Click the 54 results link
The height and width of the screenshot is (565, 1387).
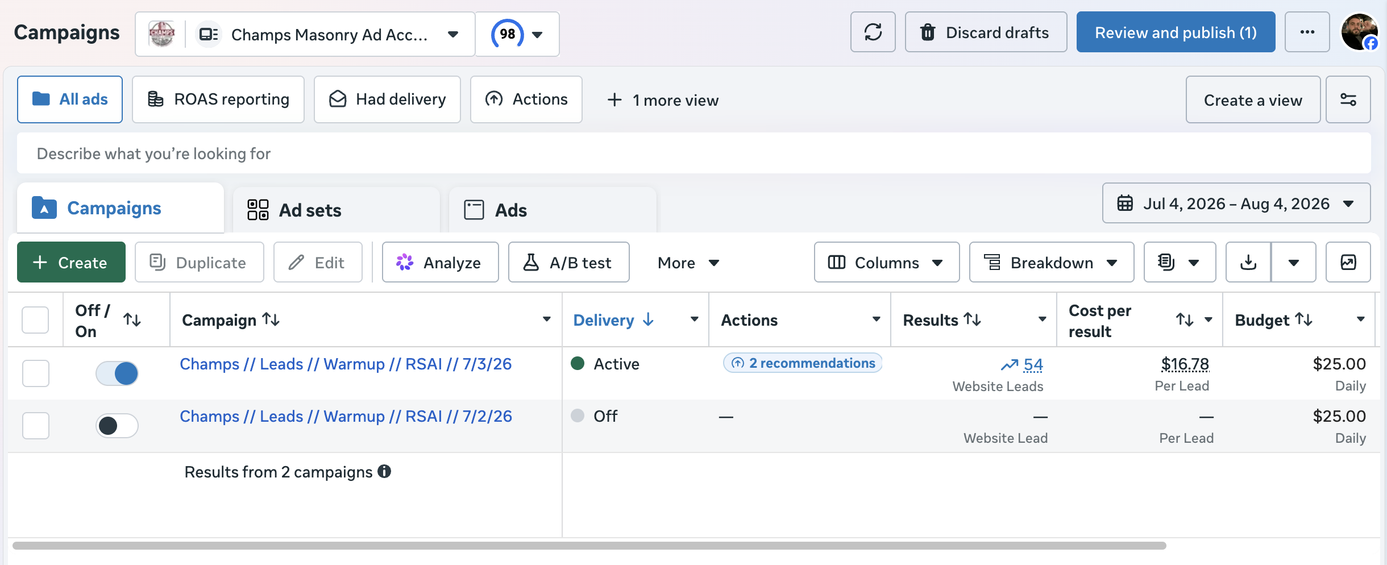1033,364
